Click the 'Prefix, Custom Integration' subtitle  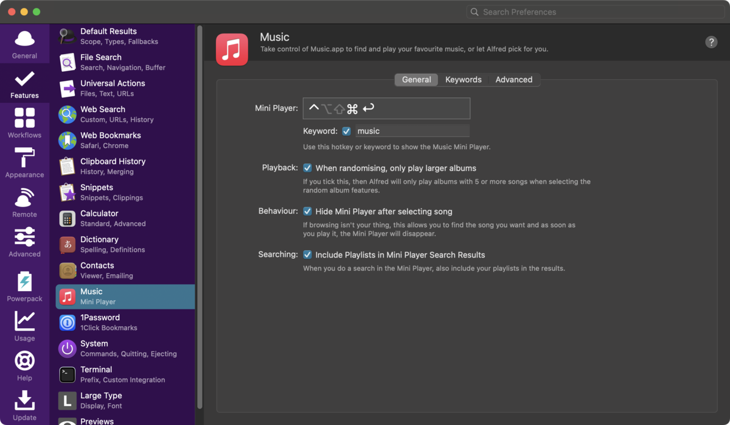point(122,380)
